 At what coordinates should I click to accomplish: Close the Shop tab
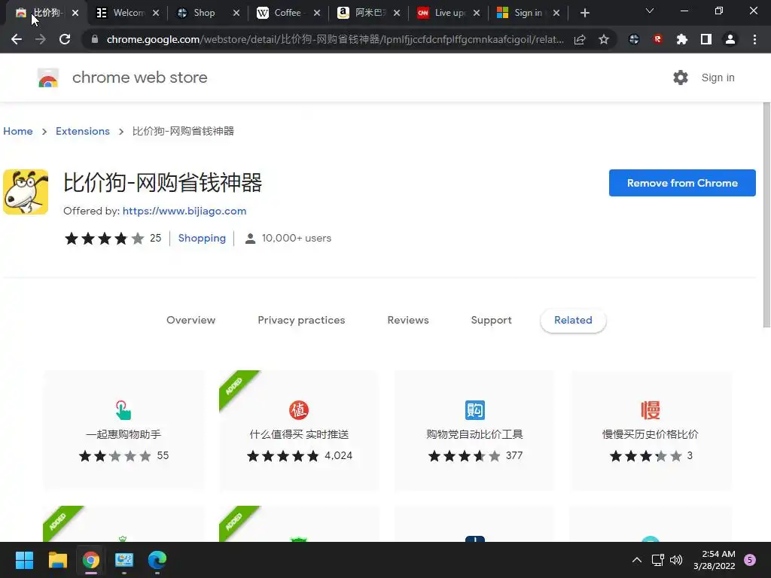(236, 14)
